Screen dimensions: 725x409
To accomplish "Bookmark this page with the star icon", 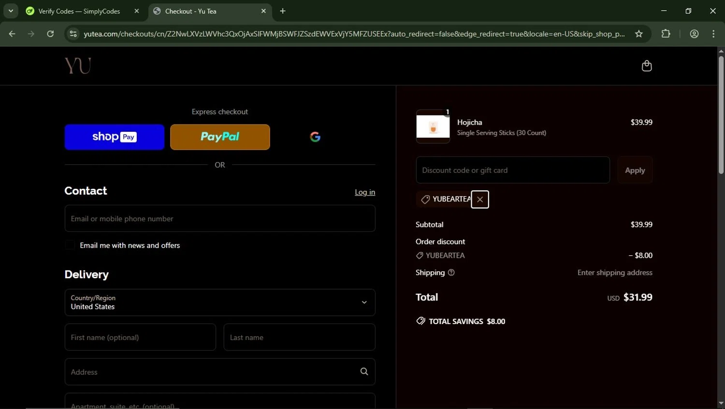I will 638,34.
